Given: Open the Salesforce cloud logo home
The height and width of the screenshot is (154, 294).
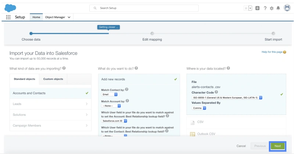Looking at the screenshot, I should point(10,8).
